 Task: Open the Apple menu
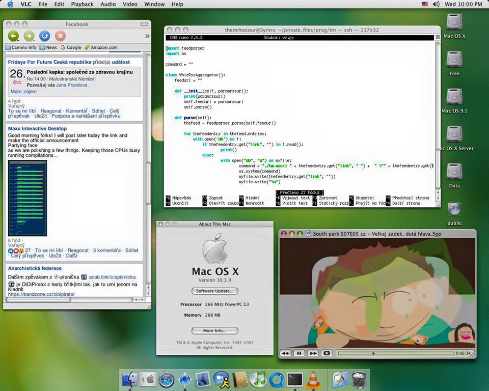point(10,4)
